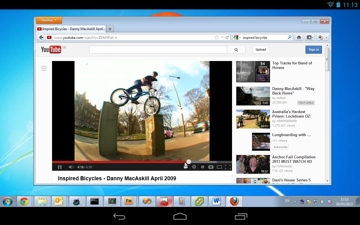This screenshot has width=360, height=225.
Task: Reload the current page
Action: pos(227,37)
